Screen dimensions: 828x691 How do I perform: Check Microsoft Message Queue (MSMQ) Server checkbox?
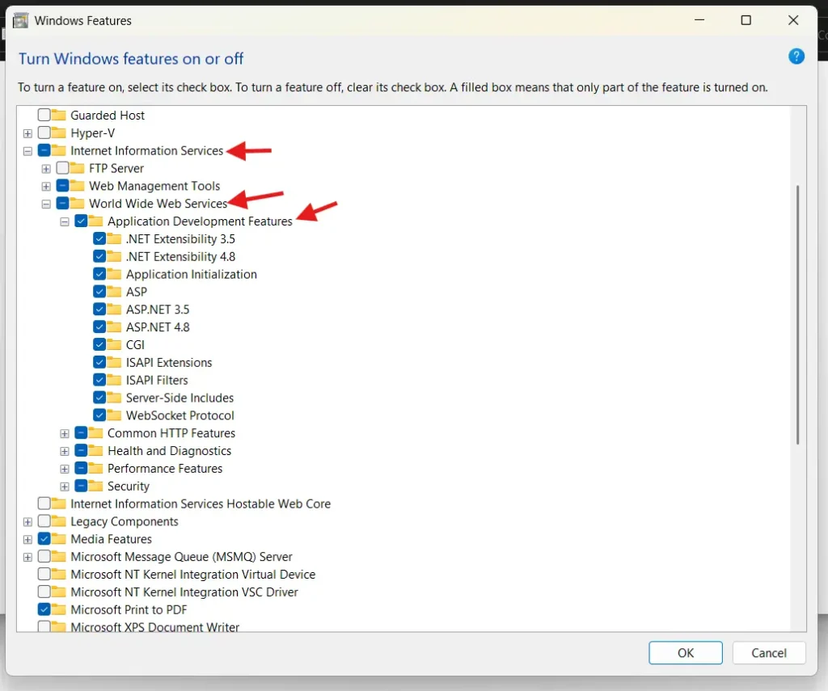(x=44, y=556)
